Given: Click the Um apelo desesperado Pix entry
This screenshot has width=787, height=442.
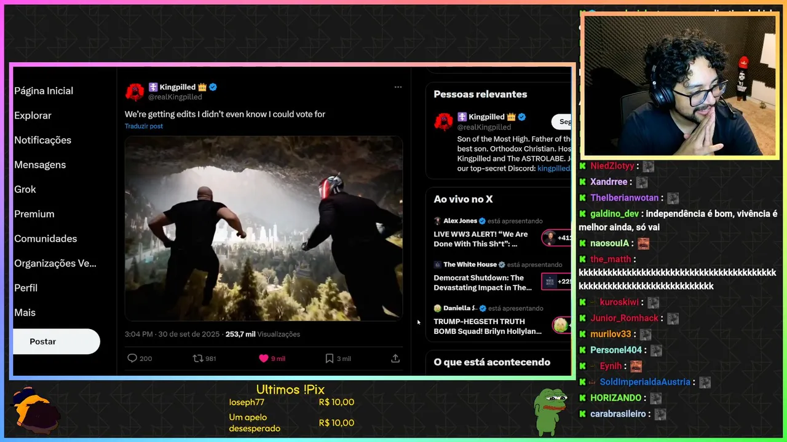Looking at the screenshot, I should [x=291, y=423].
